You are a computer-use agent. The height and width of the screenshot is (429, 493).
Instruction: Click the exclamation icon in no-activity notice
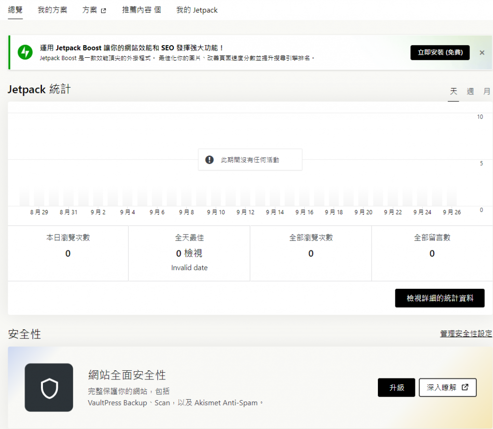pos(209,160)
